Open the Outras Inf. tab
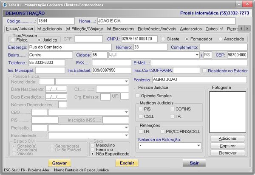 point(214,29)
